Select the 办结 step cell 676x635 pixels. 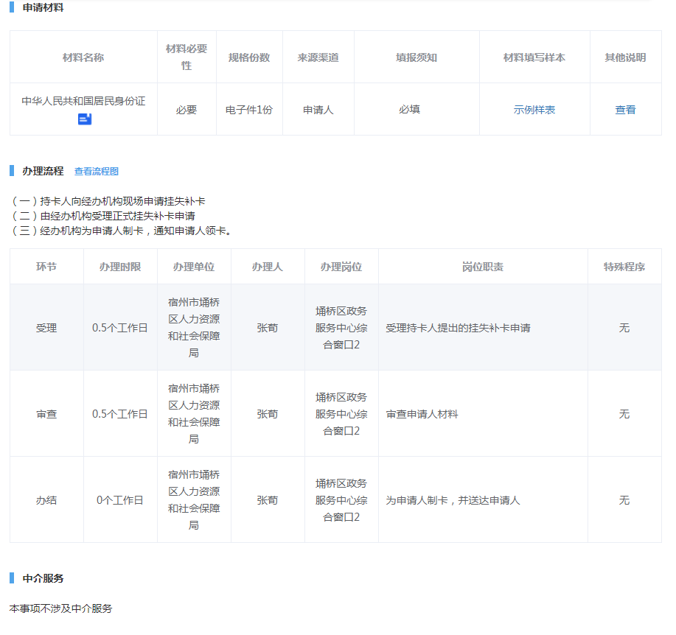[46, 500]
